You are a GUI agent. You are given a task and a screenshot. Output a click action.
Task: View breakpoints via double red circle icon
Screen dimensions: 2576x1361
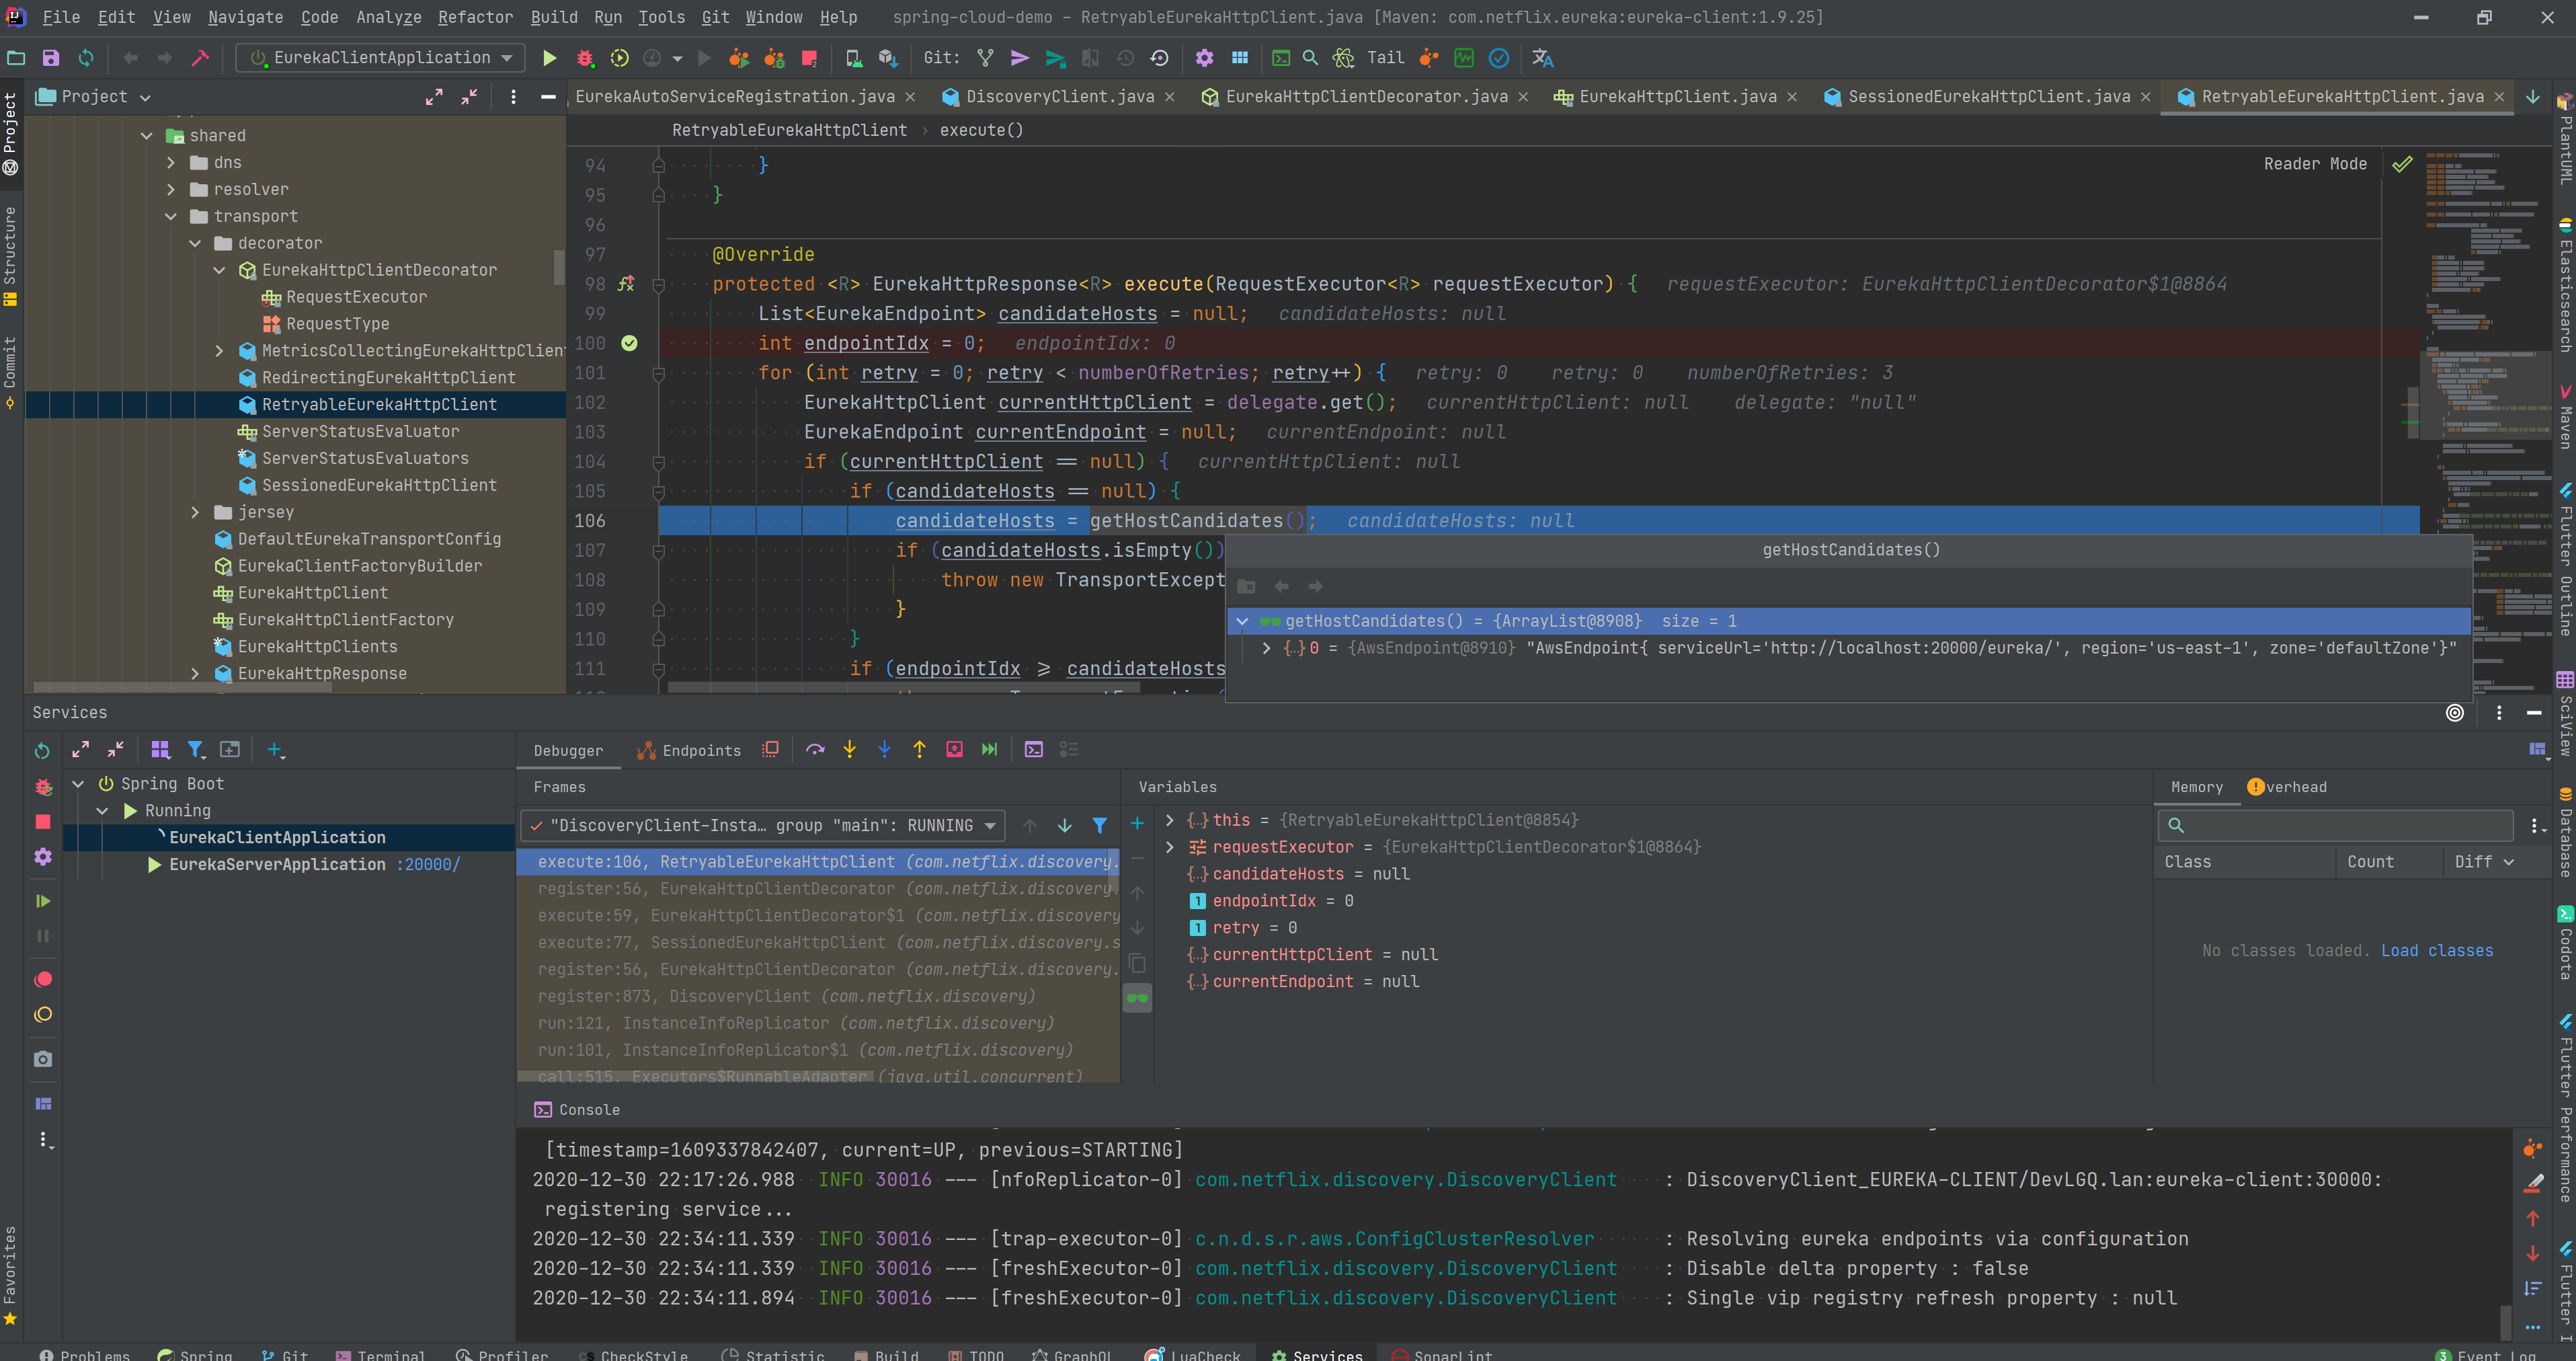43,979
